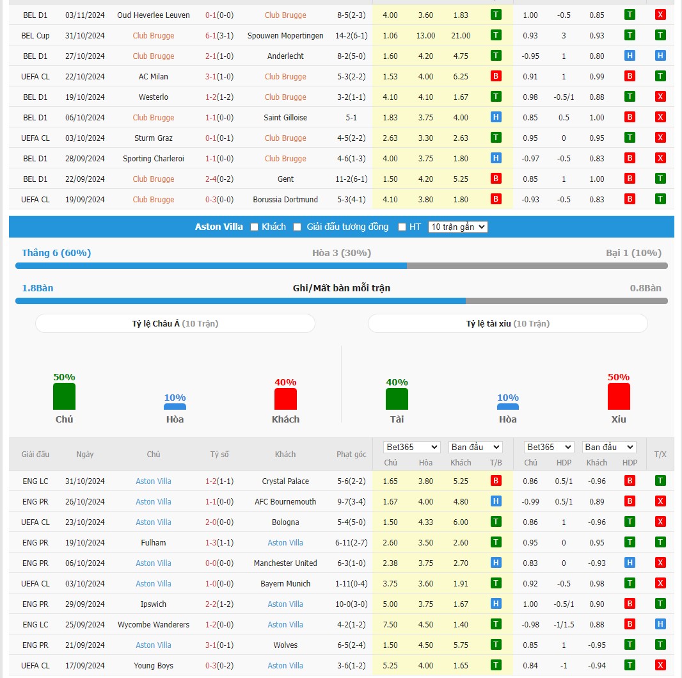Click green T over/under badge in Crystal Palace row
682x678 pixels.
tap(660, 481)
